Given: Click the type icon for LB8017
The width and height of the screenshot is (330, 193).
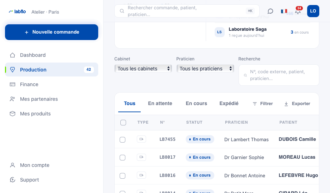Looking at the screenshot, I should [141, 157].
